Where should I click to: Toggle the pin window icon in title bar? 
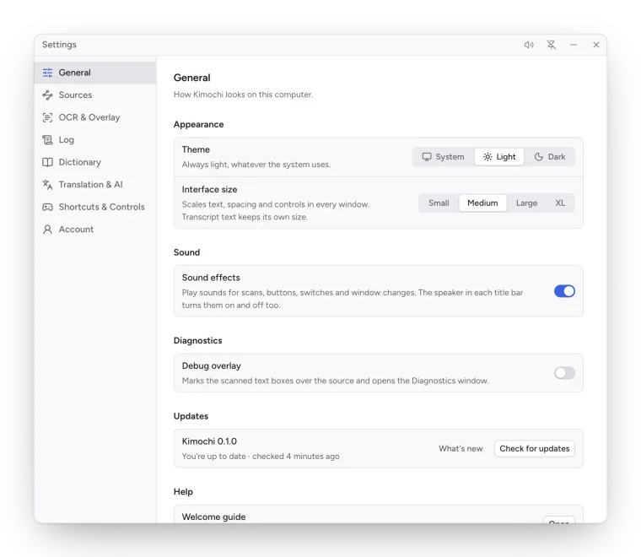tap(552, 45)
